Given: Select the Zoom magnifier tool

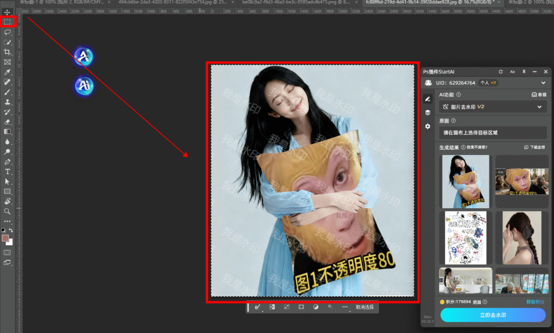Looking at the screenshot, I should pos(8,211).
